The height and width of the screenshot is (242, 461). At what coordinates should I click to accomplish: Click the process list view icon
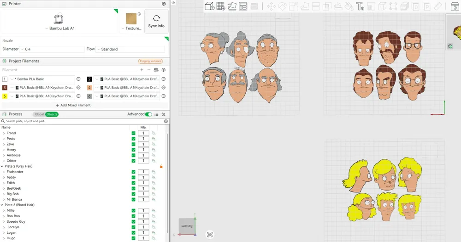156,114
